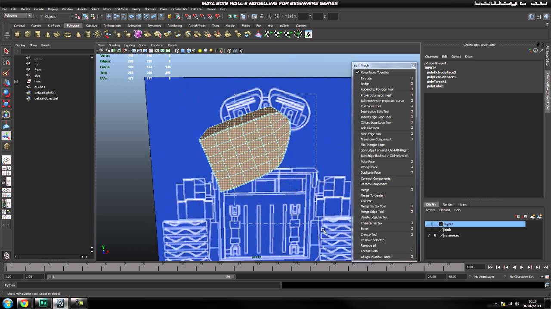Switch to the Render layer tab
The image size is (551, 309).
(x=448, y=205)
